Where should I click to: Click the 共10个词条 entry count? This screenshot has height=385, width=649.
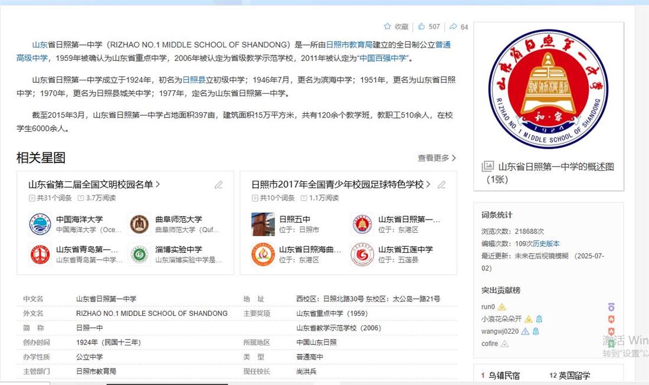(x=277, y=198)
